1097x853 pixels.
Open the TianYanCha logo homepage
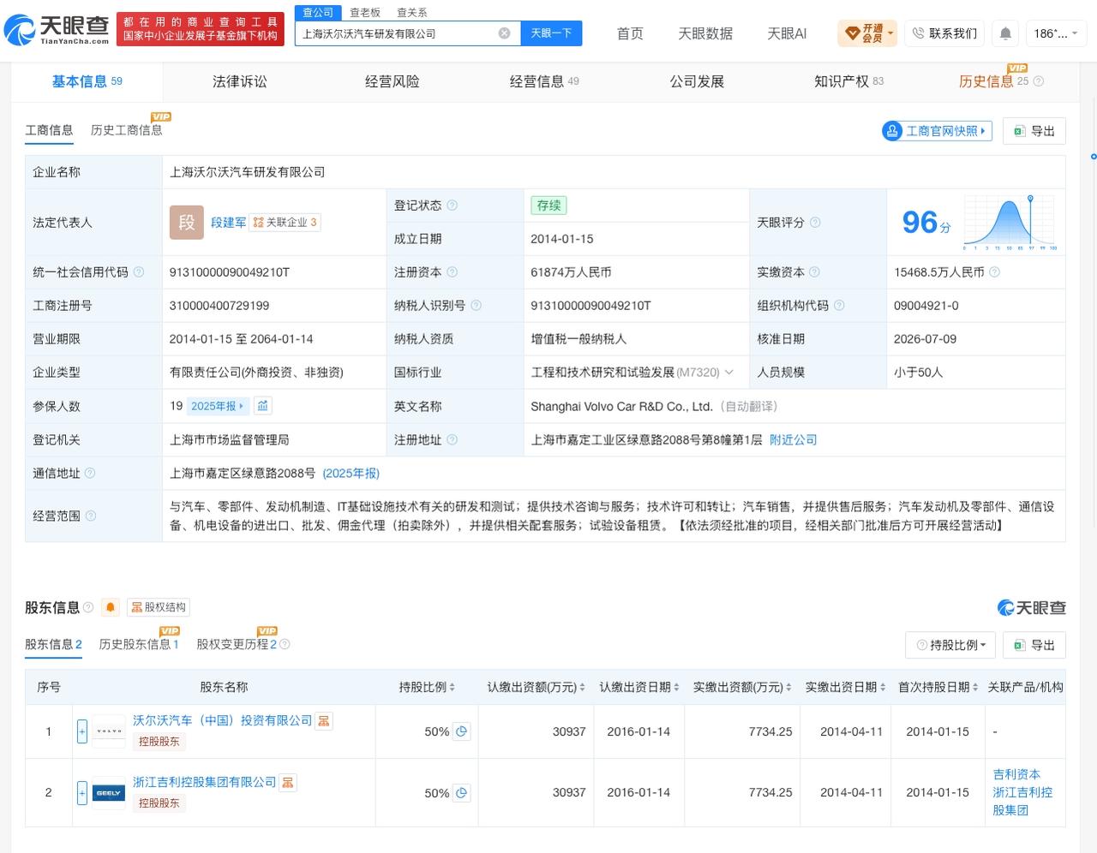point(57,30)
